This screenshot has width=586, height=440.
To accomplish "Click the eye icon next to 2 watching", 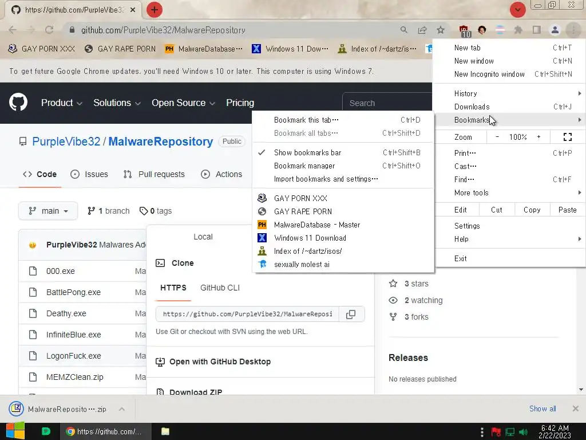I will [393, 300].
